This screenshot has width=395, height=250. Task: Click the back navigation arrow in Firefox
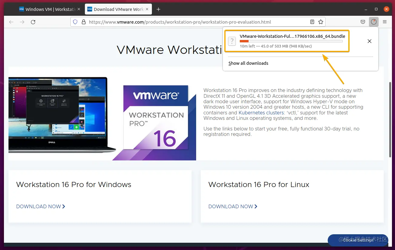click(11, 22)
